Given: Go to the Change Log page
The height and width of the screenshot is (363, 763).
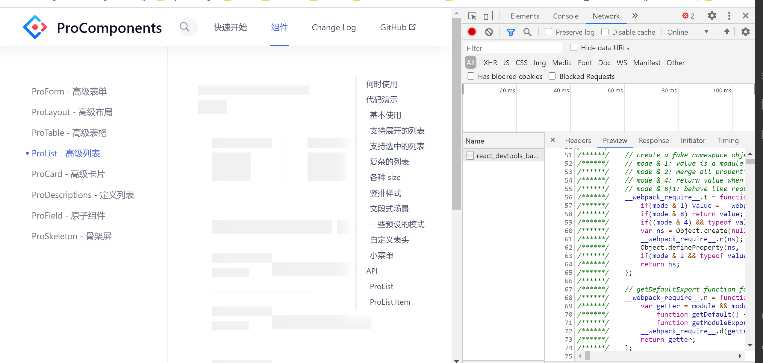Looking at the screenshot, I should (334, 27).
